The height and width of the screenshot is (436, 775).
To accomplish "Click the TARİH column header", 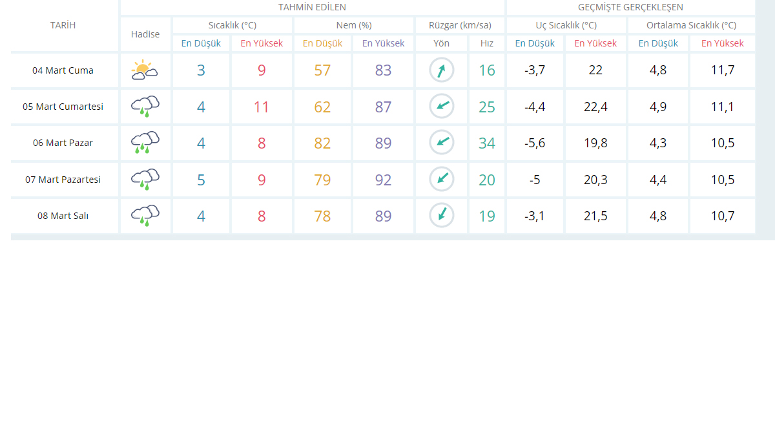I will coord(63,25).
